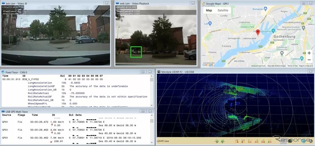Click the Google logo on the map
Image resolution: width=315 pixels, height=146 pixels.
pos(208,65)
